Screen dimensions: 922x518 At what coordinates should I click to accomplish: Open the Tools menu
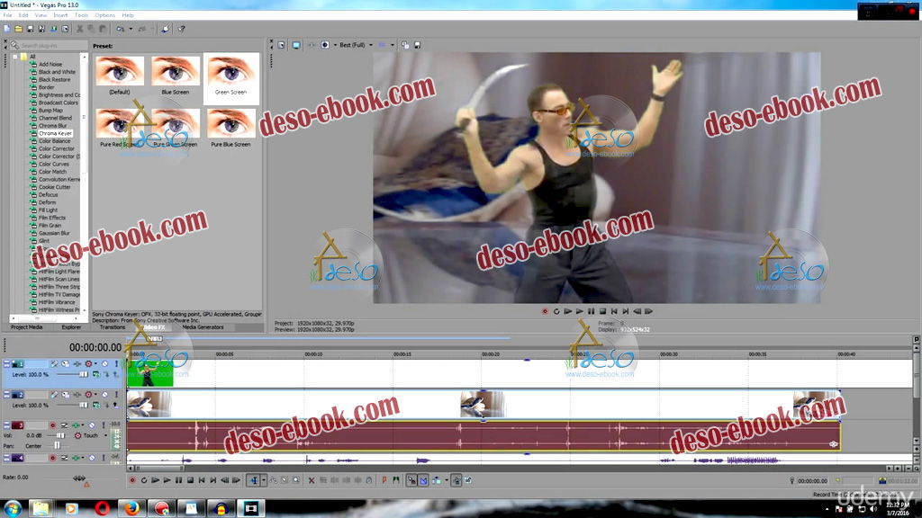pos(81,15)
